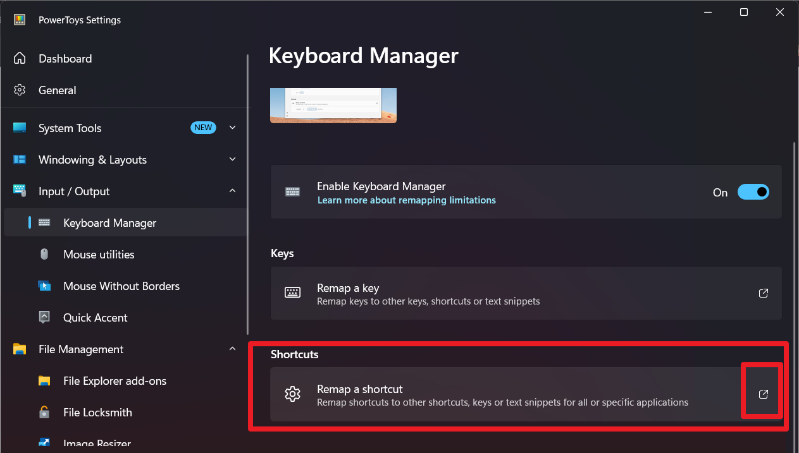Viewport: 799px width, 453px height.
Task: Select Mouse utilities in sidebar
Action: [x=99, y=255]
